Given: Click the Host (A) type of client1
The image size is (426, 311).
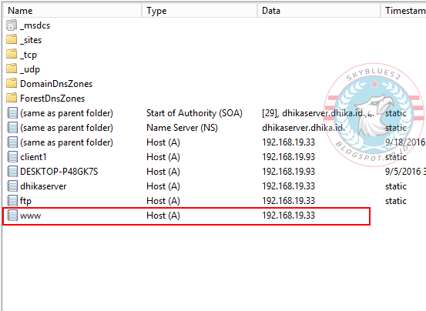Looking at the screenshot, I should click(163, 157).
